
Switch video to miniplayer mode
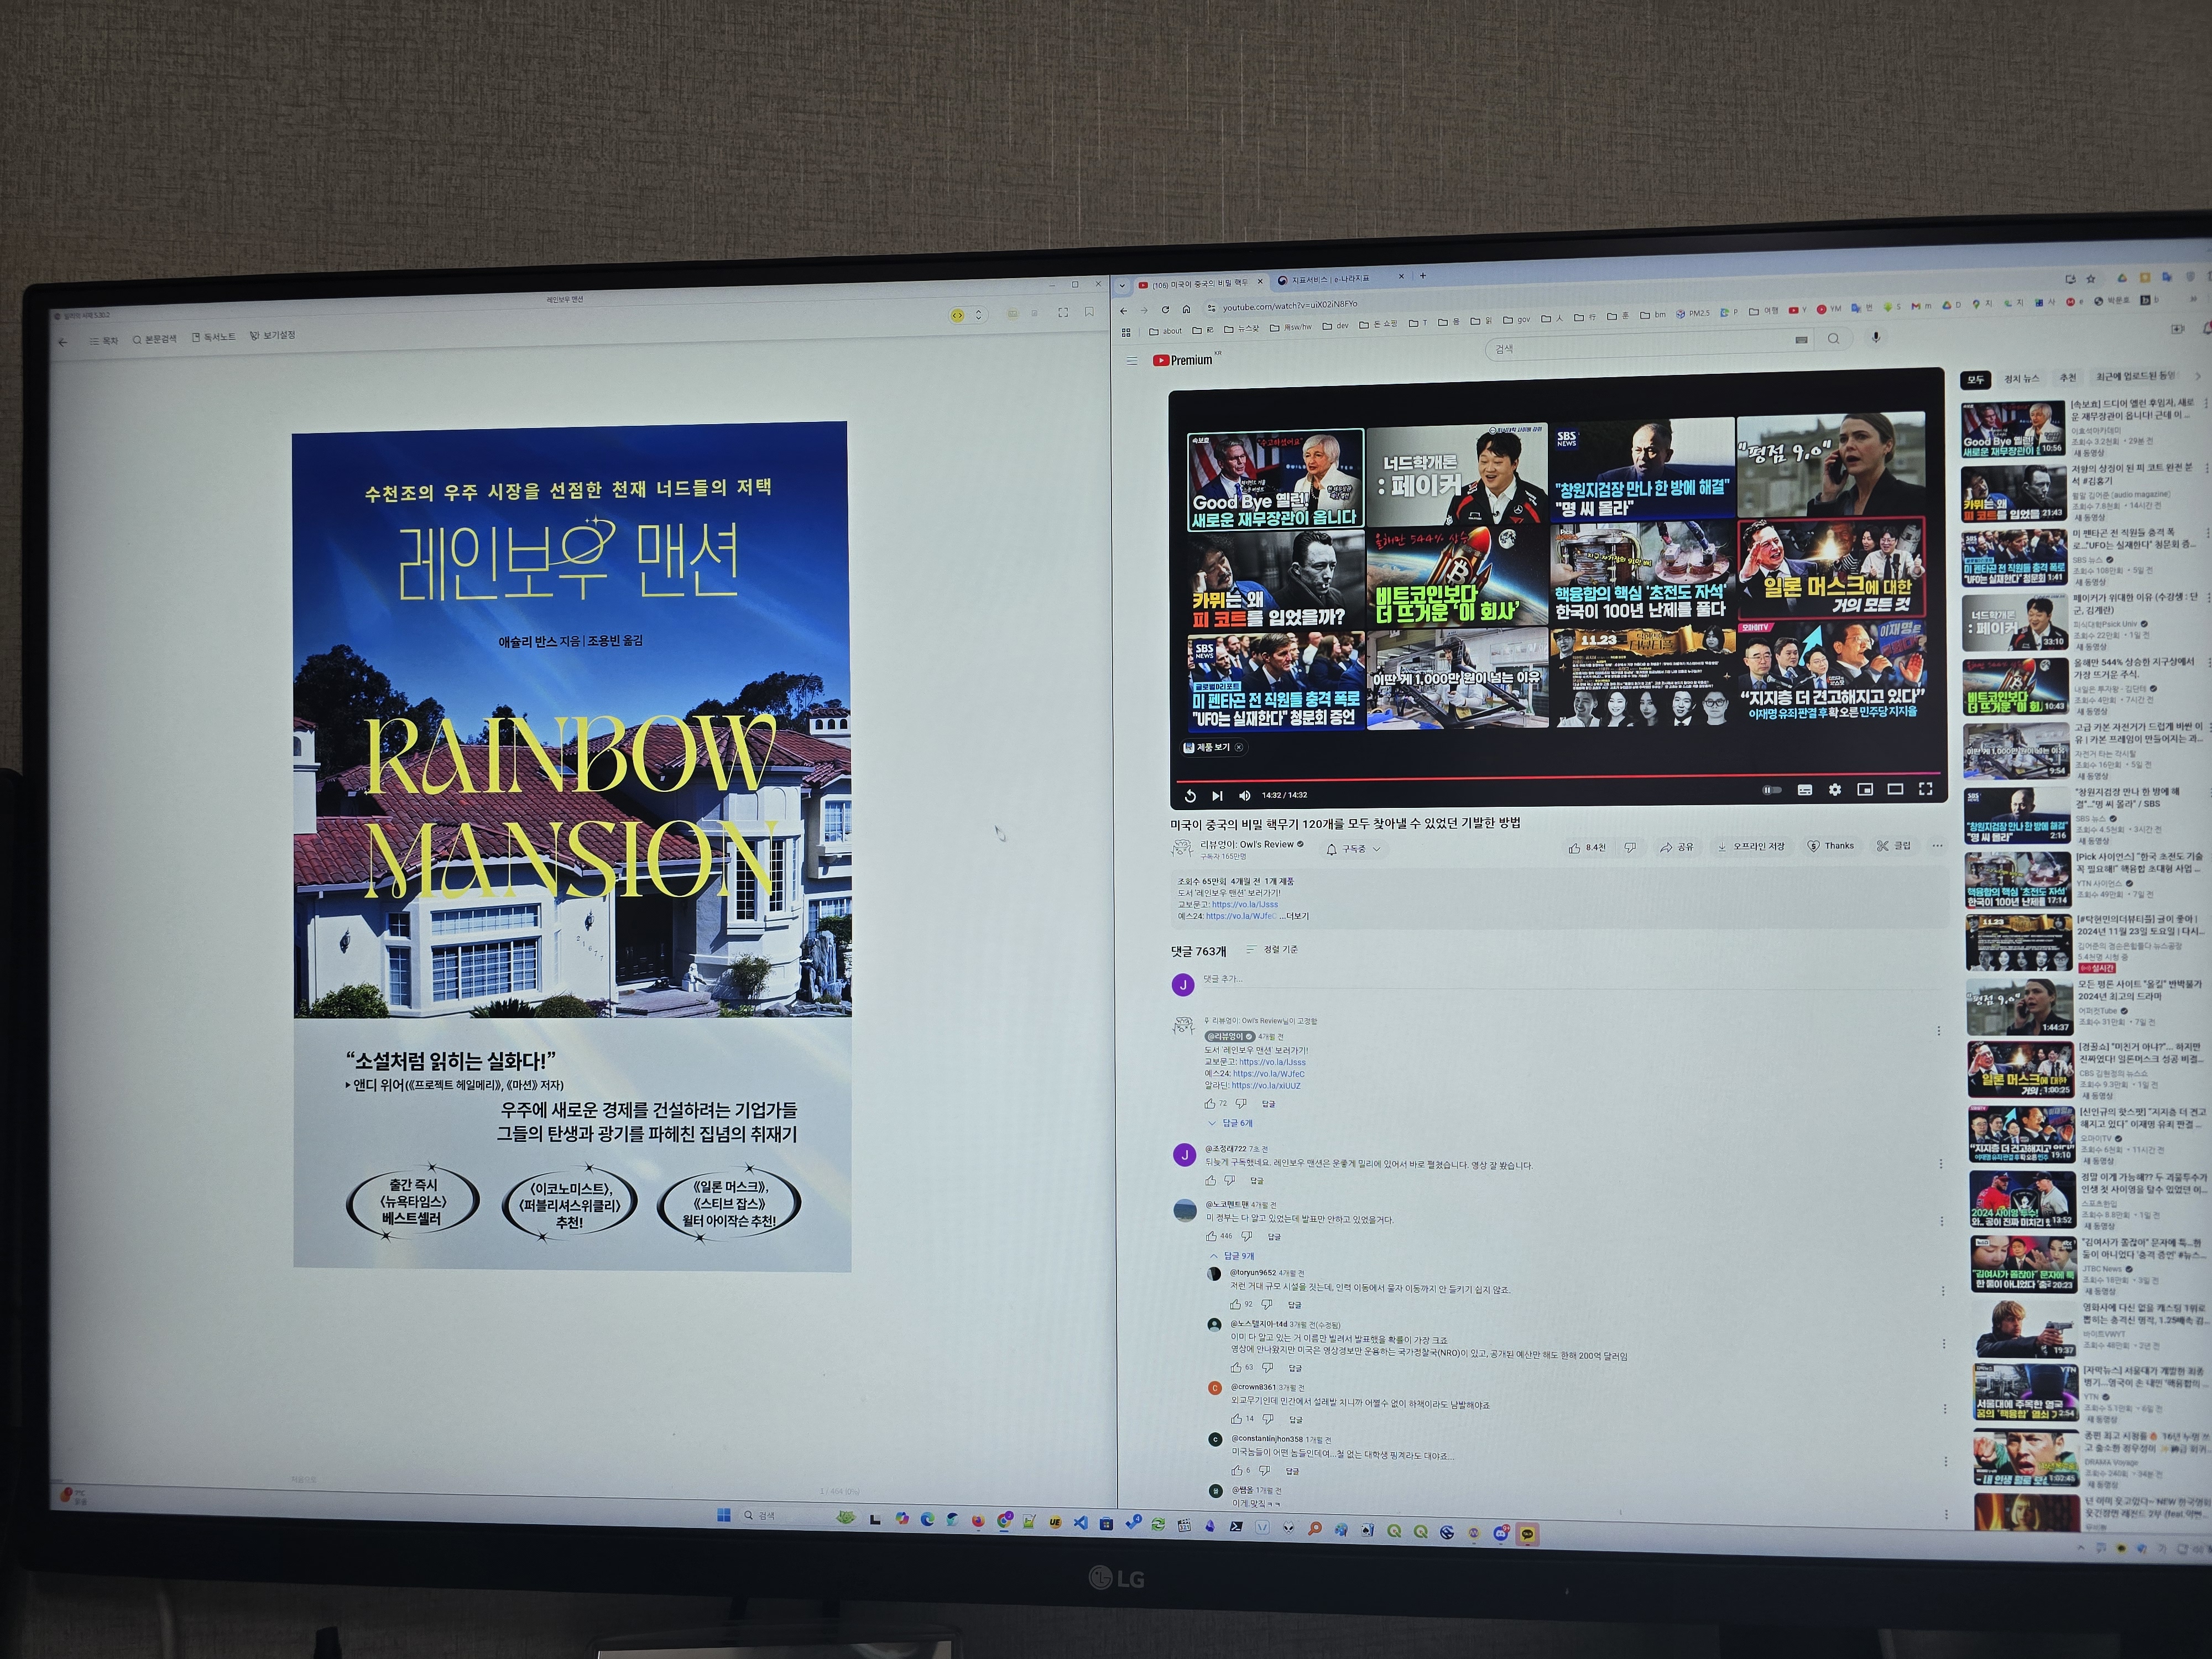pyautogui.click(x=1864, y=790)
